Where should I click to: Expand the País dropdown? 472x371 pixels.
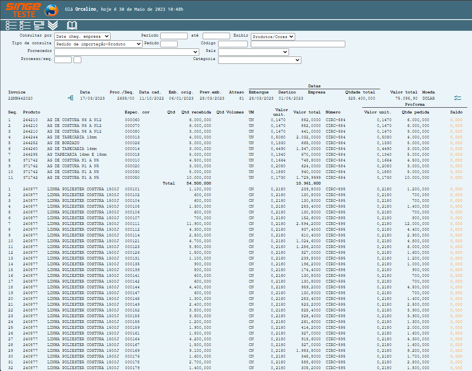click(253, 52)
